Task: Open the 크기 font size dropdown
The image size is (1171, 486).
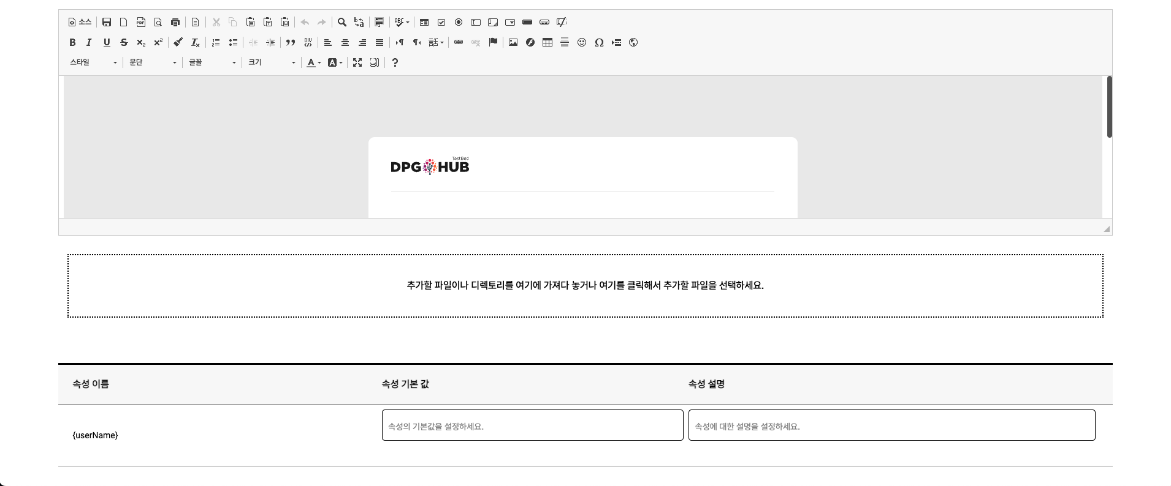Action: pos(272,62)
